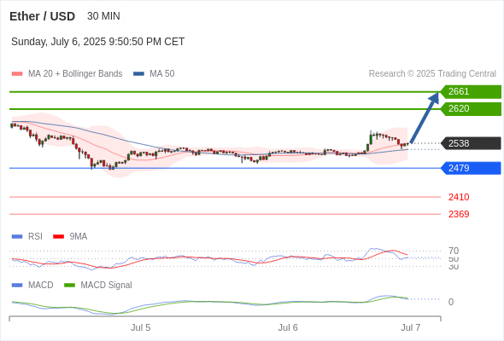The width and height of the screenshot is (504, 341).
Task: Click the green MACD Signal legend swatch
Action: click(x=69, y=286)
